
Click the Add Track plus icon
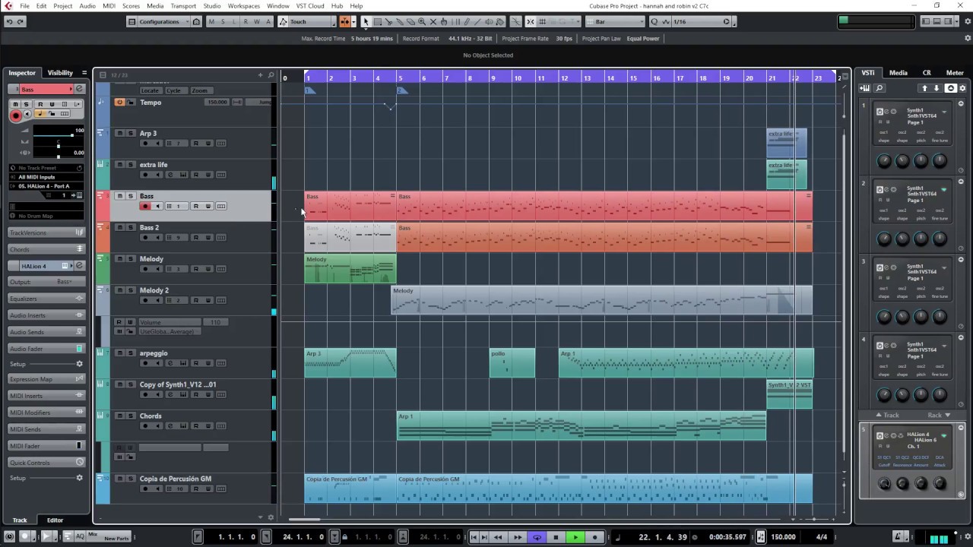coord(260,75)
